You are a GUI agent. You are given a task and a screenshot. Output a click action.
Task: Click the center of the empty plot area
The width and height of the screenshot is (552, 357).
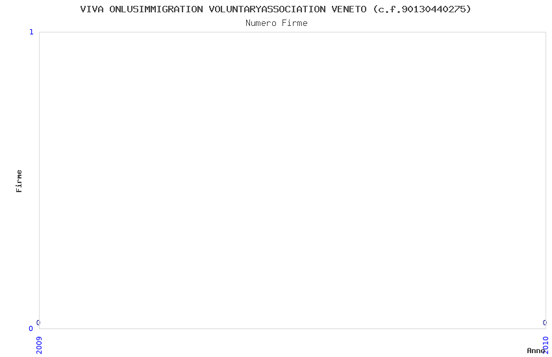click(x=292, y=180)
